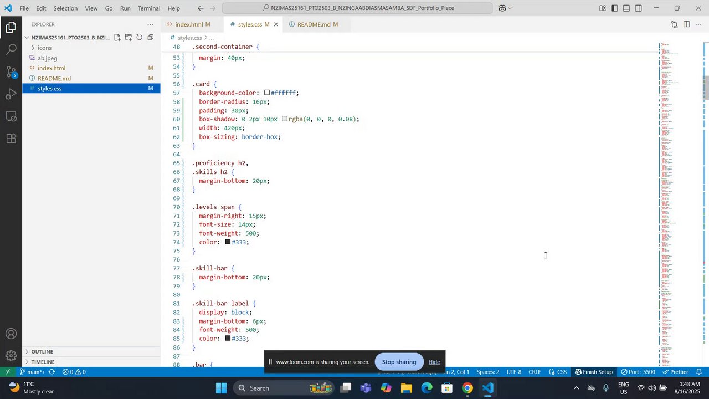
Task: Open changes compare icon in editor toolbar
Action: click(674, 24)
